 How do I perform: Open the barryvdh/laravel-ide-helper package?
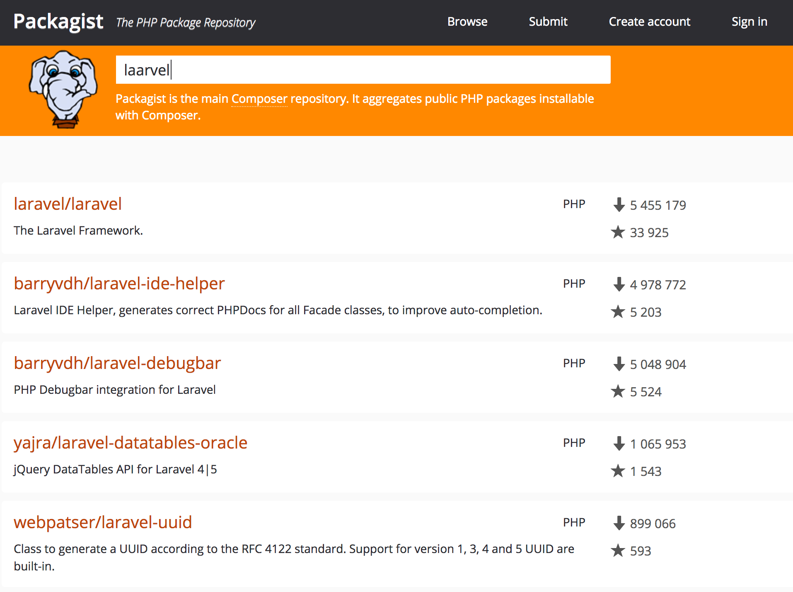(x=119, y=284)
